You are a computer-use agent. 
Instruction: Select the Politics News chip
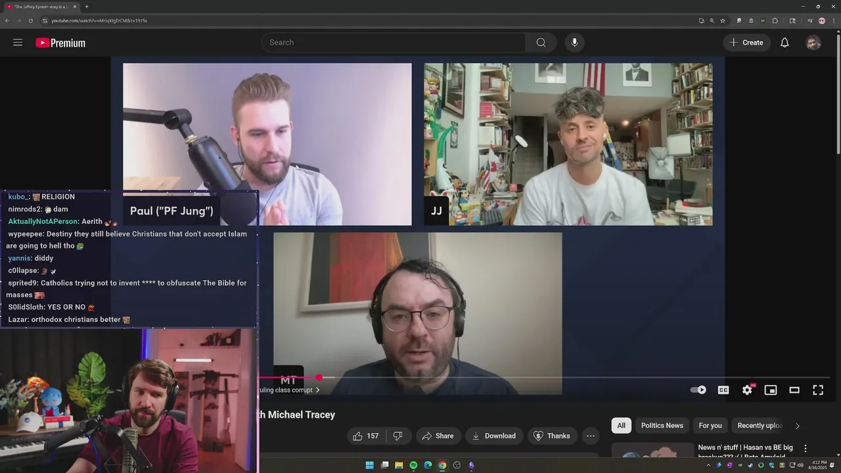pyautogui.click(x=662, y=426)
